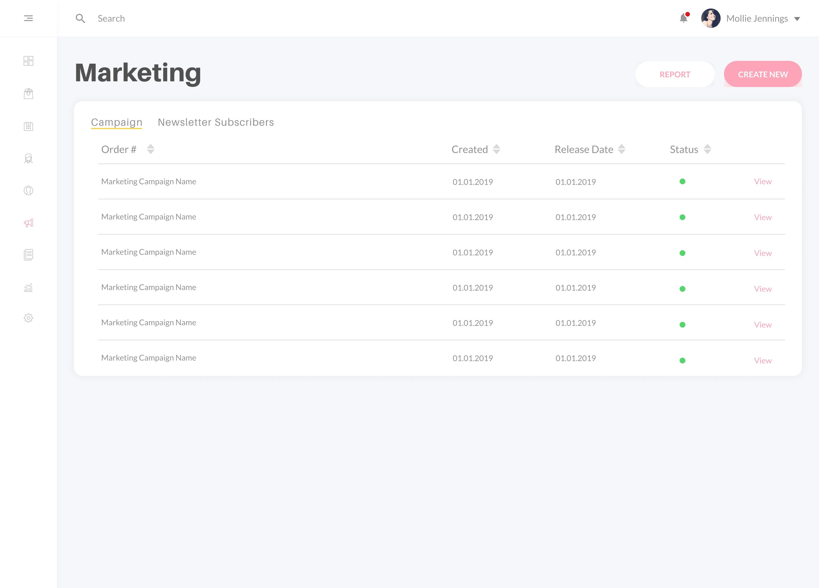Switch to the Campaign tab
Screen dimensions: 819x588
[117, 122]
